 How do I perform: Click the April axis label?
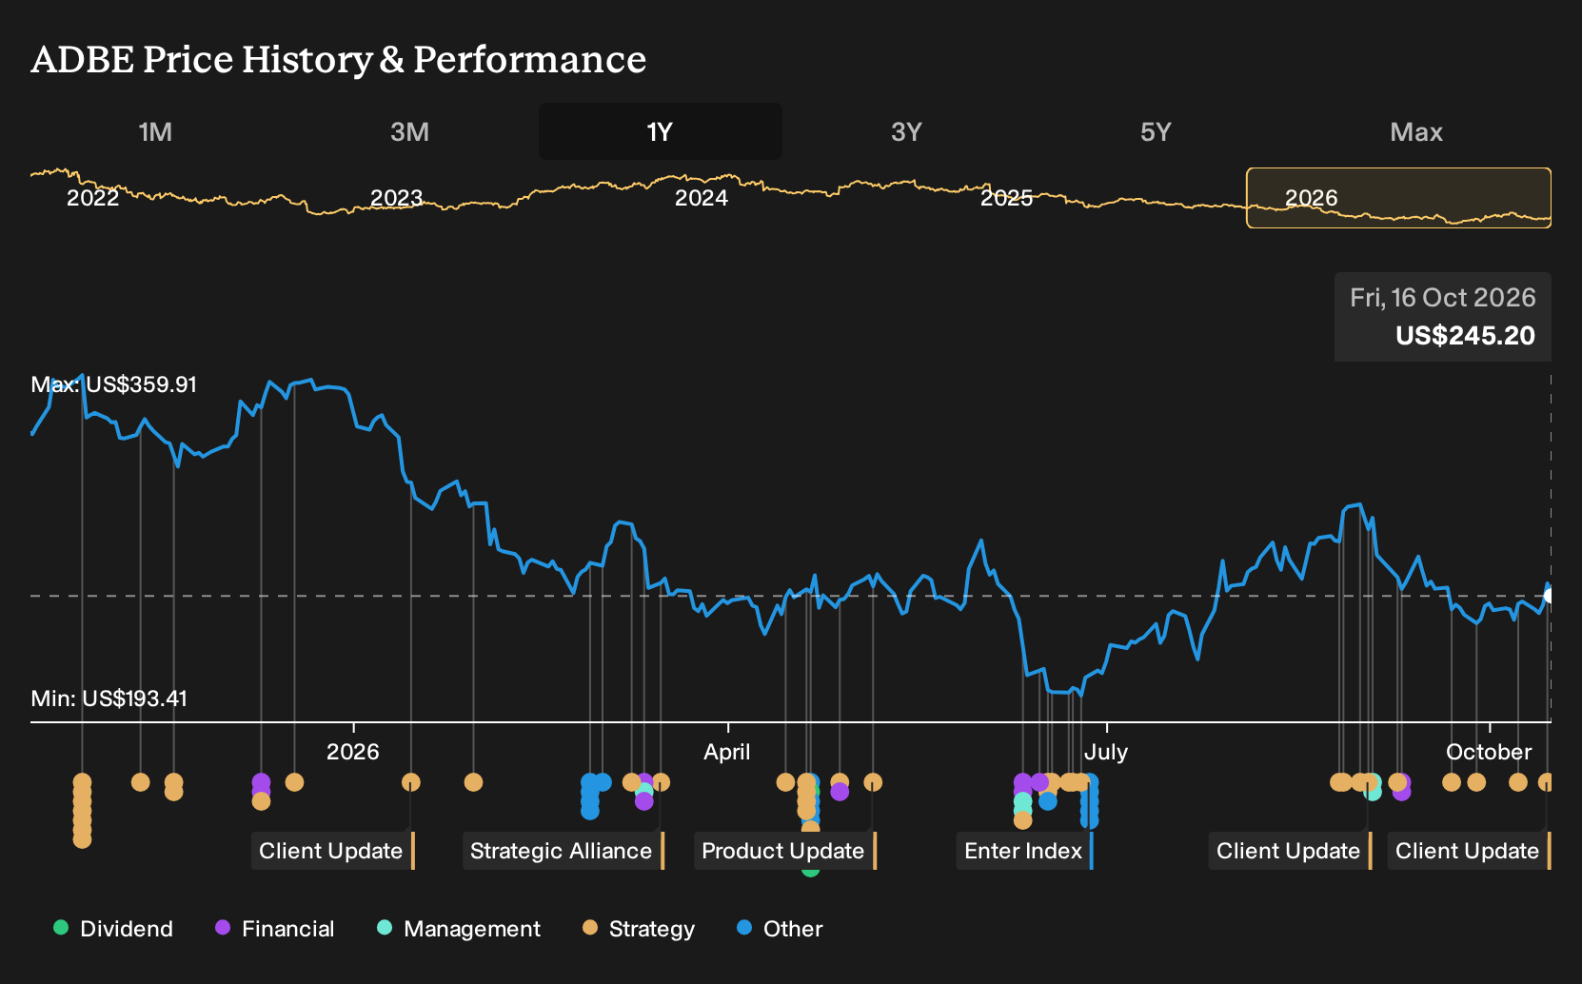[x=727, y=752]
